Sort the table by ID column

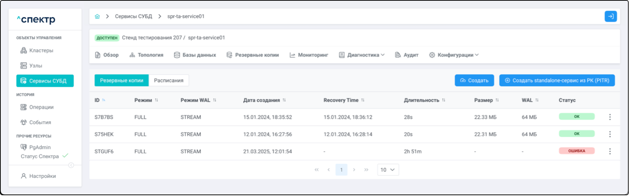coord(104,100)
